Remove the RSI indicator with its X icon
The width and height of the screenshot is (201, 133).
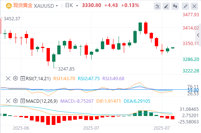pos(8,78)
